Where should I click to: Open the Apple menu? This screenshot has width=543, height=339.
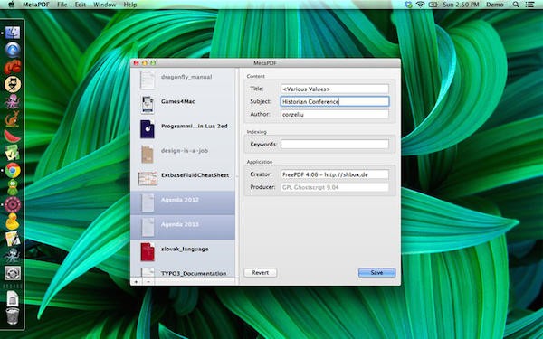(x=12, y=5)
